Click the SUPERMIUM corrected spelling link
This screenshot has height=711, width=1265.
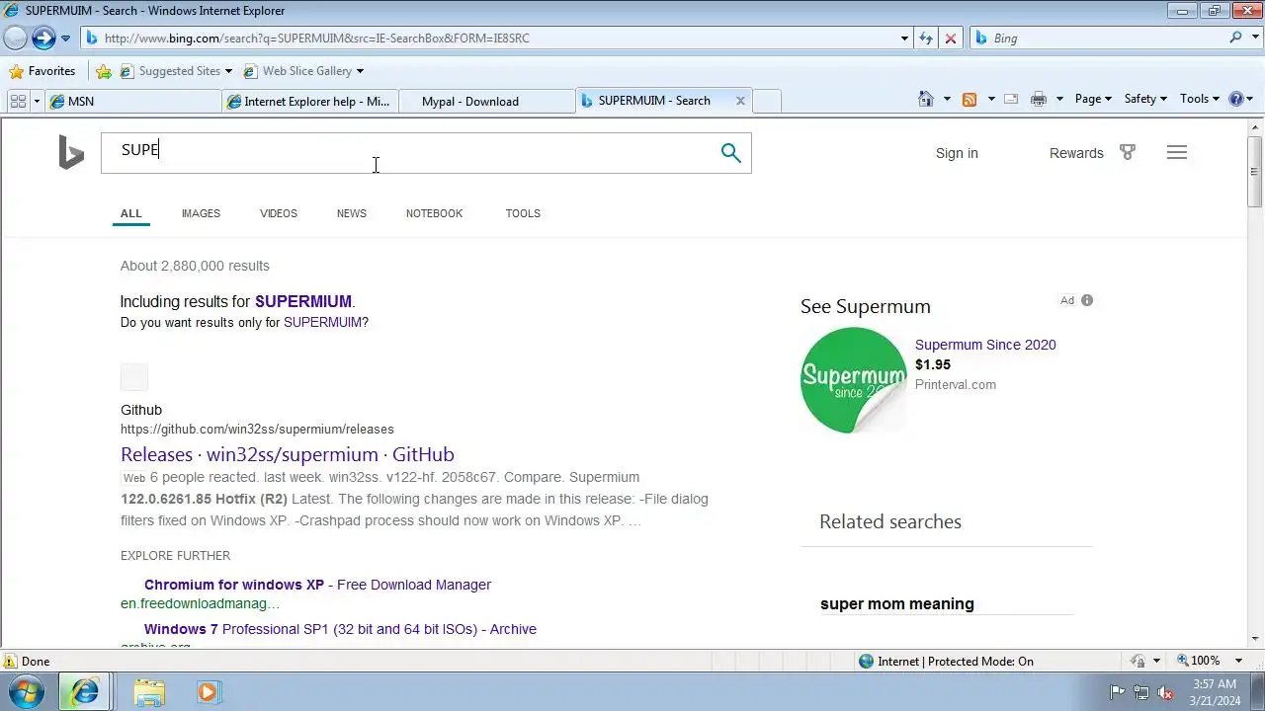coord(303,301)
